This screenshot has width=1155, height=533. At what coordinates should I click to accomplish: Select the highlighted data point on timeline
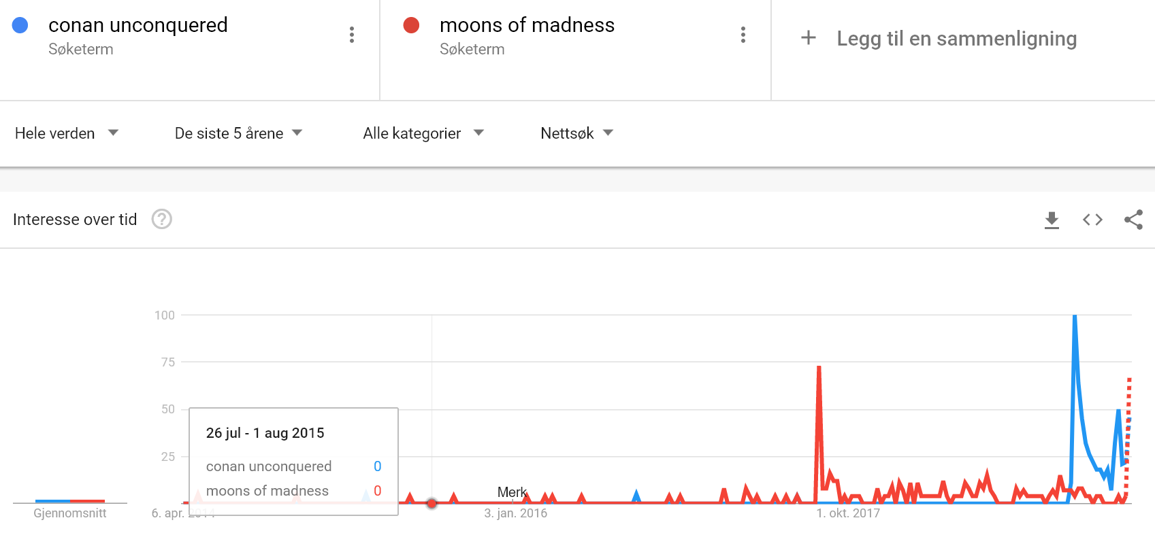click(x=432, y=503)
